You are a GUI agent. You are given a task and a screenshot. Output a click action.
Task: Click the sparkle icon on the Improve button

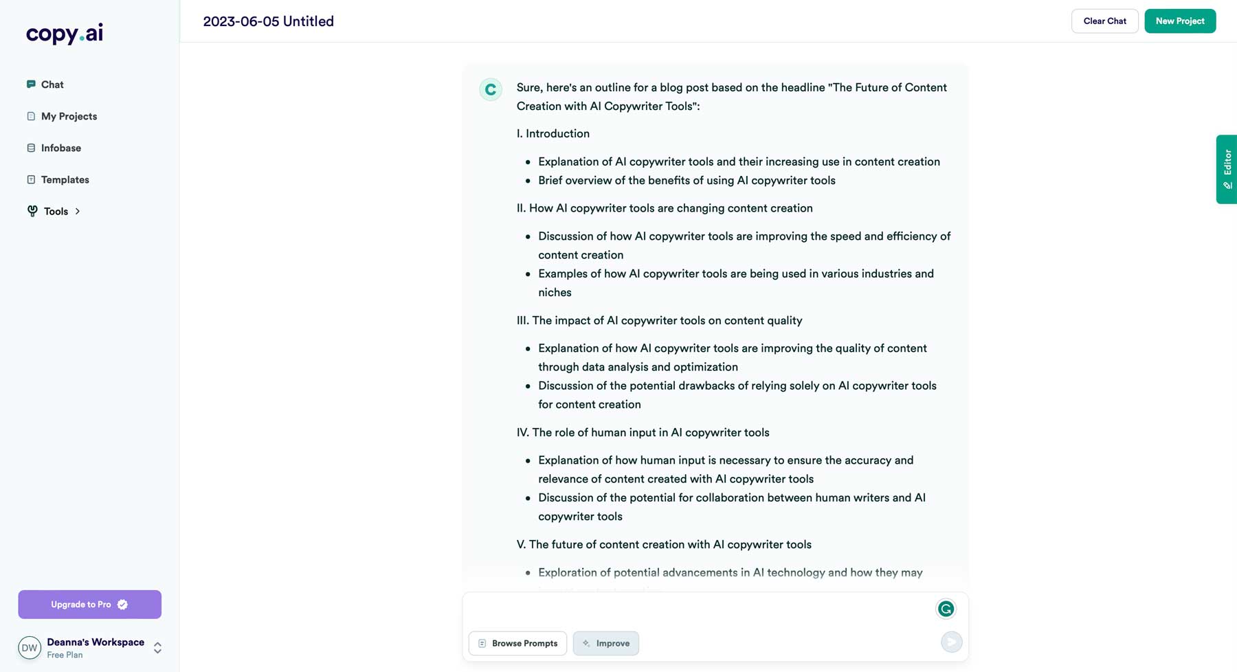(x=586, y=643)
